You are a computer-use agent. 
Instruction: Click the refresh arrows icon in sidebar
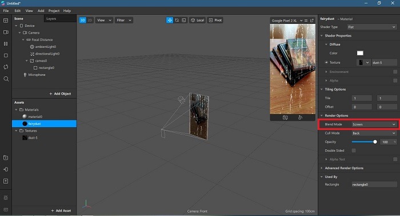(6, 67)
